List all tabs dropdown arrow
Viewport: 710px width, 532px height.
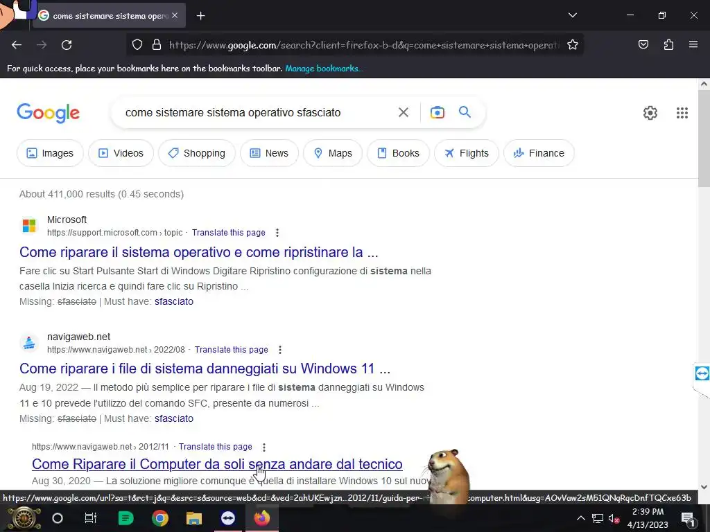click(x=572, y=15)
